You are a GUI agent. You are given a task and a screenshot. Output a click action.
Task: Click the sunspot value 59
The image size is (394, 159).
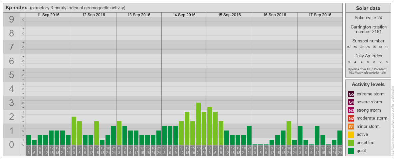point(355,47)
